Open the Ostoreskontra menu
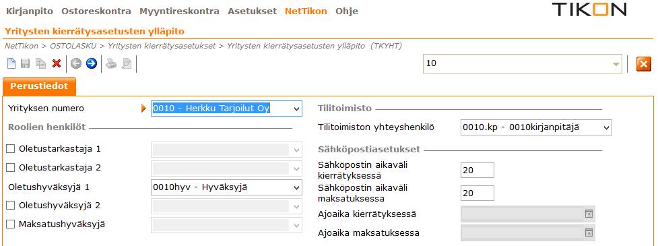This screenshot has height=246, width=660. point(96,11)
